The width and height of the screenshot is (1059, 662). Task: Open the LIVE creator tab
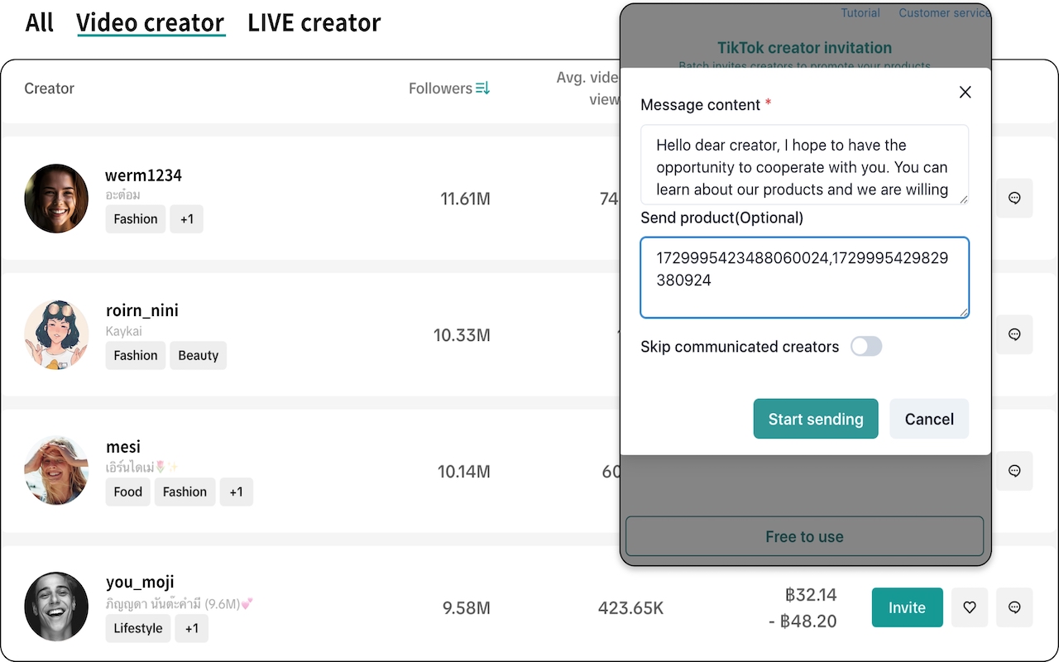click(314, 23)
